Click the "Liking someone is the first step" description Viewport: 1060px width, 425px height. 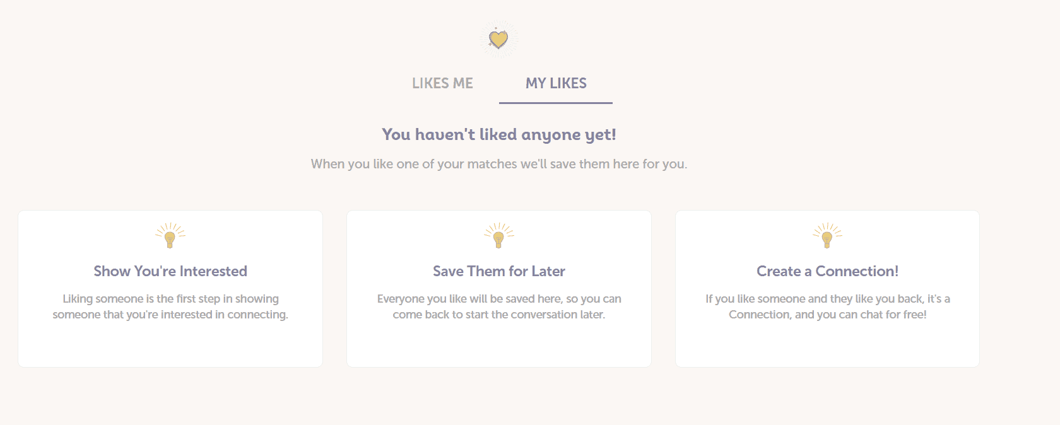point(170,306)
